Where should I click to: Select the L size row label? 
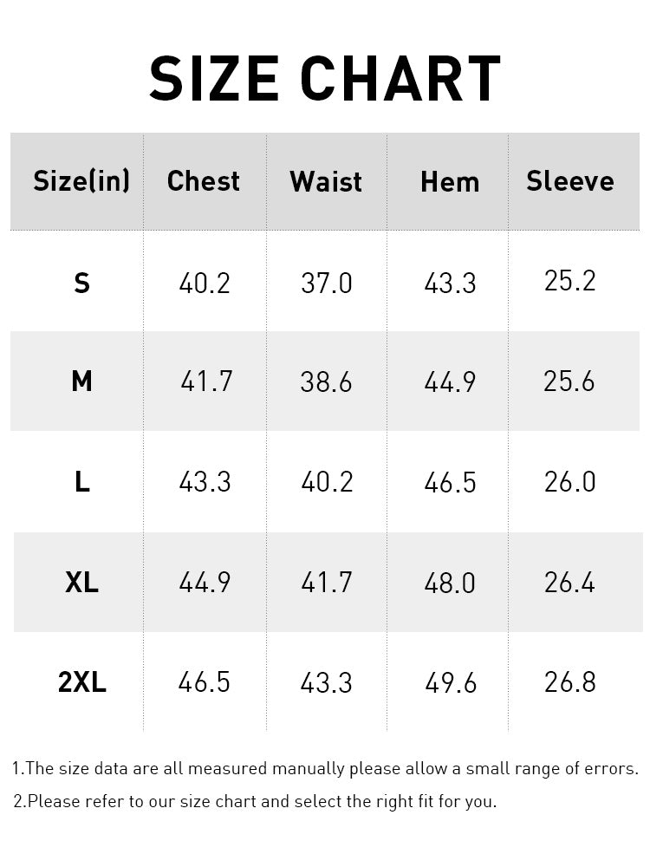(x=81, y=482)
